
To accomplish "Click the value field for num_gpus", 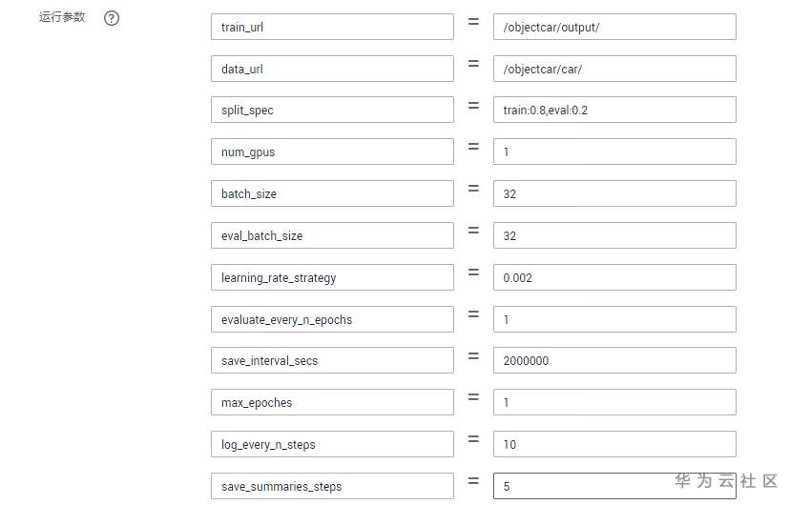I will click(x=614, y=151).
